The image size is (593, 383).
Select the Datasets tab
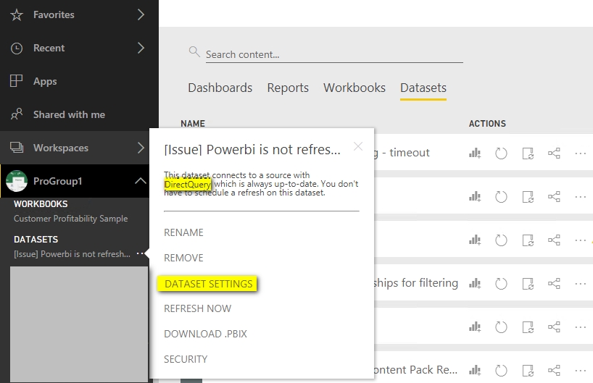click(423, 88)
